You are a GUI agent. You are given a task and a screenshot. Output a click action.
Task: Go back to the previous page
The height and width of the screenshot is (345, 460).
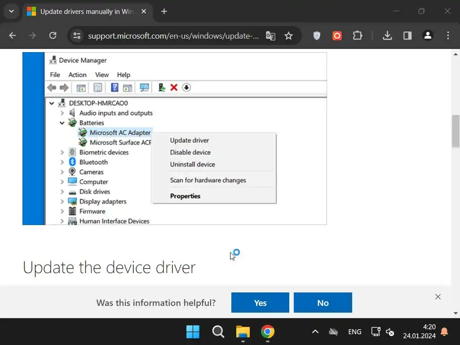coord(12,36)
